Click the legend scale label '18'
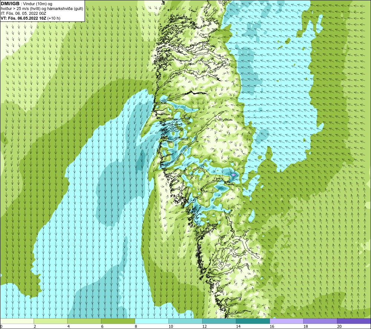Viewport: 371px width, 329px height. [305, 326]
